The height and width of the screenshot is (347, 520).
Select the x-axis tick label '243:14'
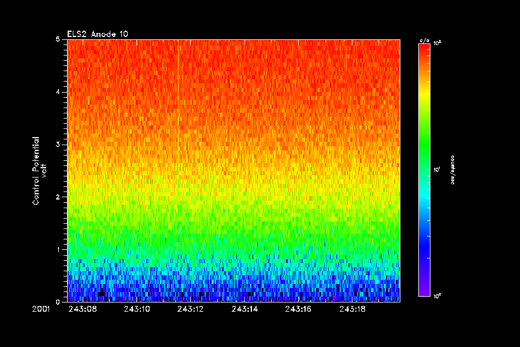coord(245,309)
